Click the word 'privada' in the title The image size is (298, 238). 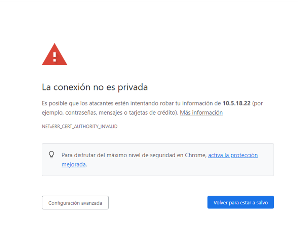[x=133, y=87]
